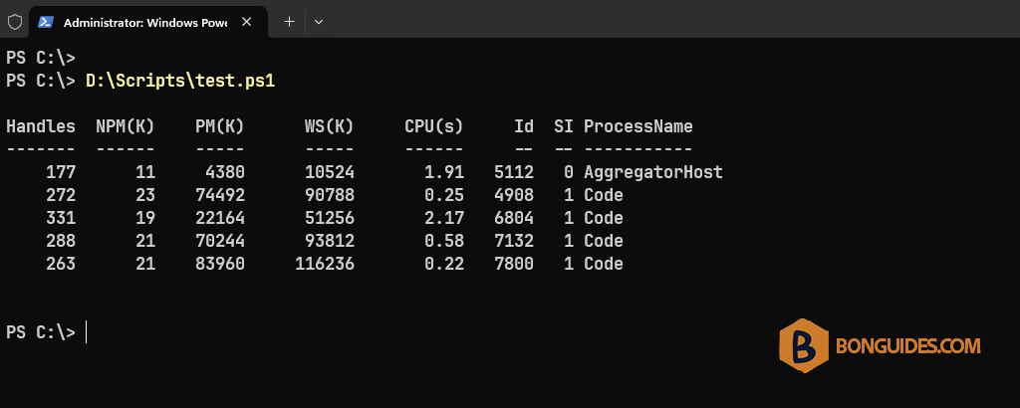Click the WS(K) column header
This screenshot has width=1020, height=408.
pyautogui.click(x=329, y=126)
